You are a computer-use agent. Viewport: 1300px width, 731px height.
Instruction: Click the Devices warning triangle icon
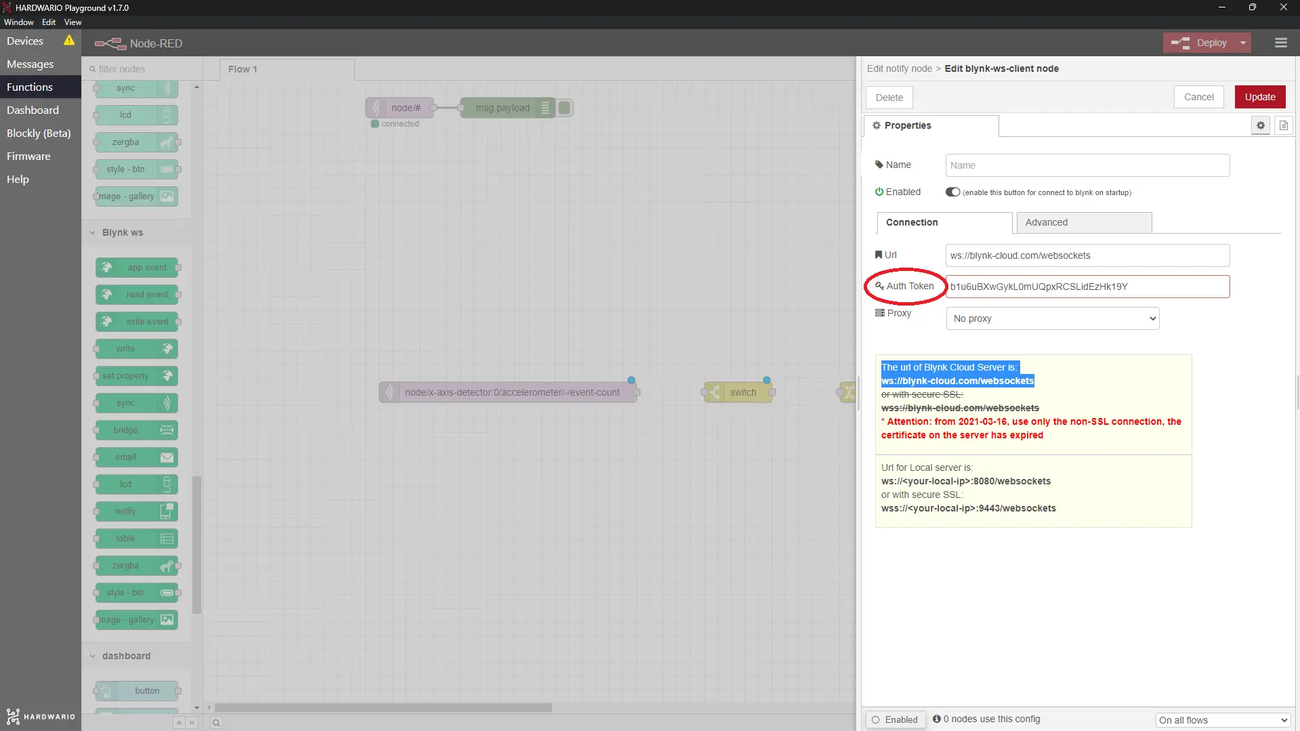click(x=69, y=41)
